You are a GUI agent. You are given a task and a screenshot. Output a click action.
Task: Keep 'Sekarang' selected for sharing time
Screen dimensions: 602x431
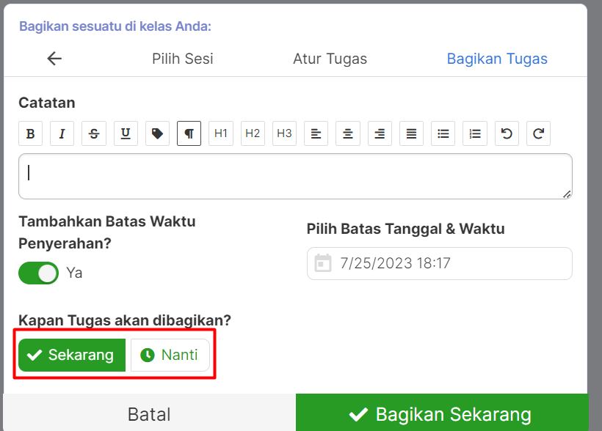pos(71,355)
